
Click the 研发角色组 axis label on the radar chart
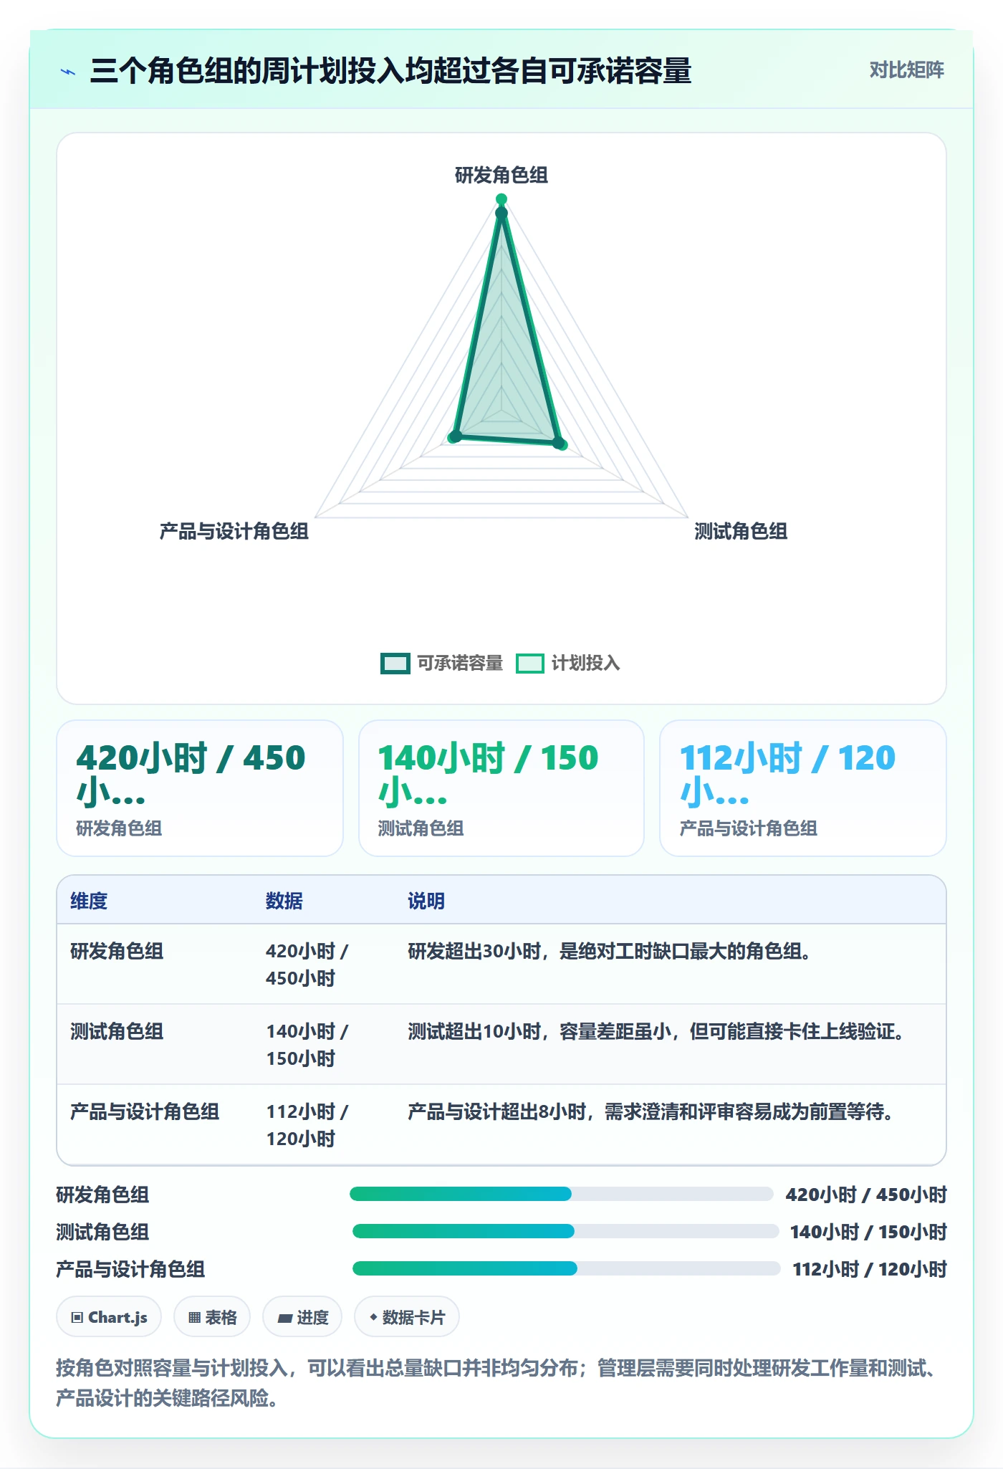(x=501, y=175)
